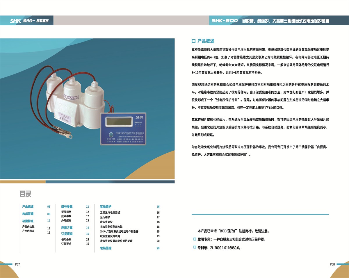The height and width of the screenshot is (278, 349).
Task: Select the 产品的特点 contents sub-entry
Action: pyautogui.click(x=28, y=231)
